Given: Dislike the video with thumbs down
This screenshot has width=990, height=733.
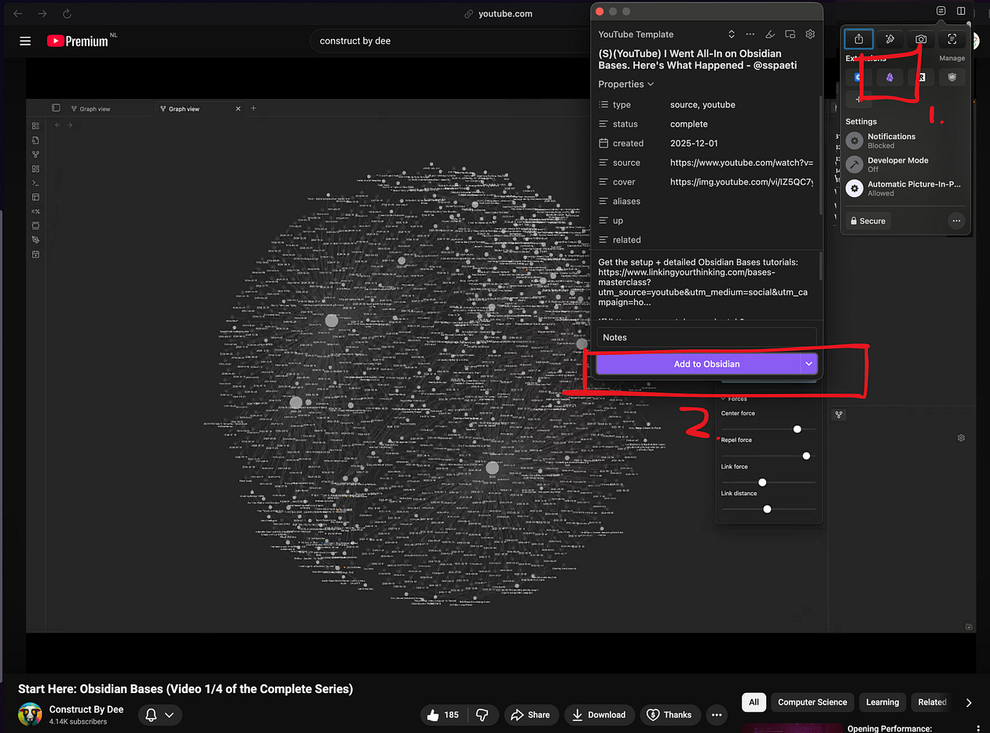Looking at the screenshot, I should [x=482, y=715].
